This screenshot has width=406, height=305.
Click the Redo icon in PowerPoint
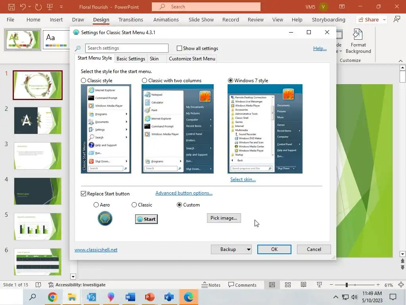coord(38,7)
